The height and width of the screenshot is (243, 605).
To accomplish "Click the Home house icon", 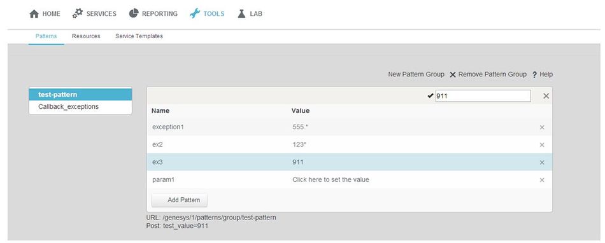I will [34, 14].
